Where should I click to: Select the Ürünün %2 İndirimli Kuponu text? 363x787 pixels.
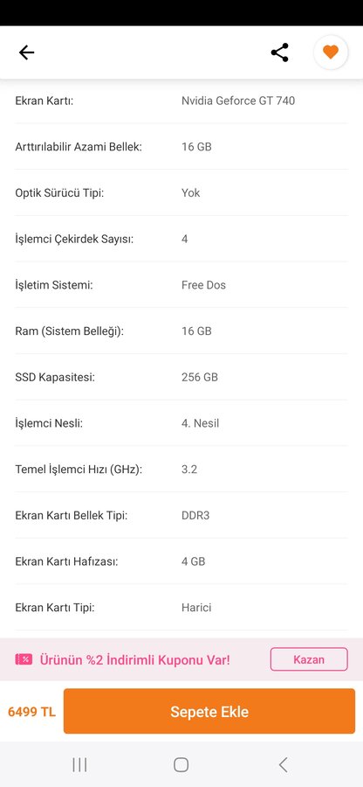pos(134,659)
